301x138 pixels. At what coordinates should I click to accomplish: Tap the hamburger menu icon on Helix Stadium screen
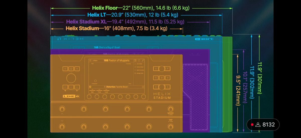90,60
